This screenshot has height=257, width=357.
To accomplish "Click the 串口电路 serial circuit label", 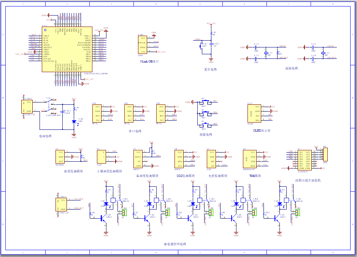I will pos(135,131).
